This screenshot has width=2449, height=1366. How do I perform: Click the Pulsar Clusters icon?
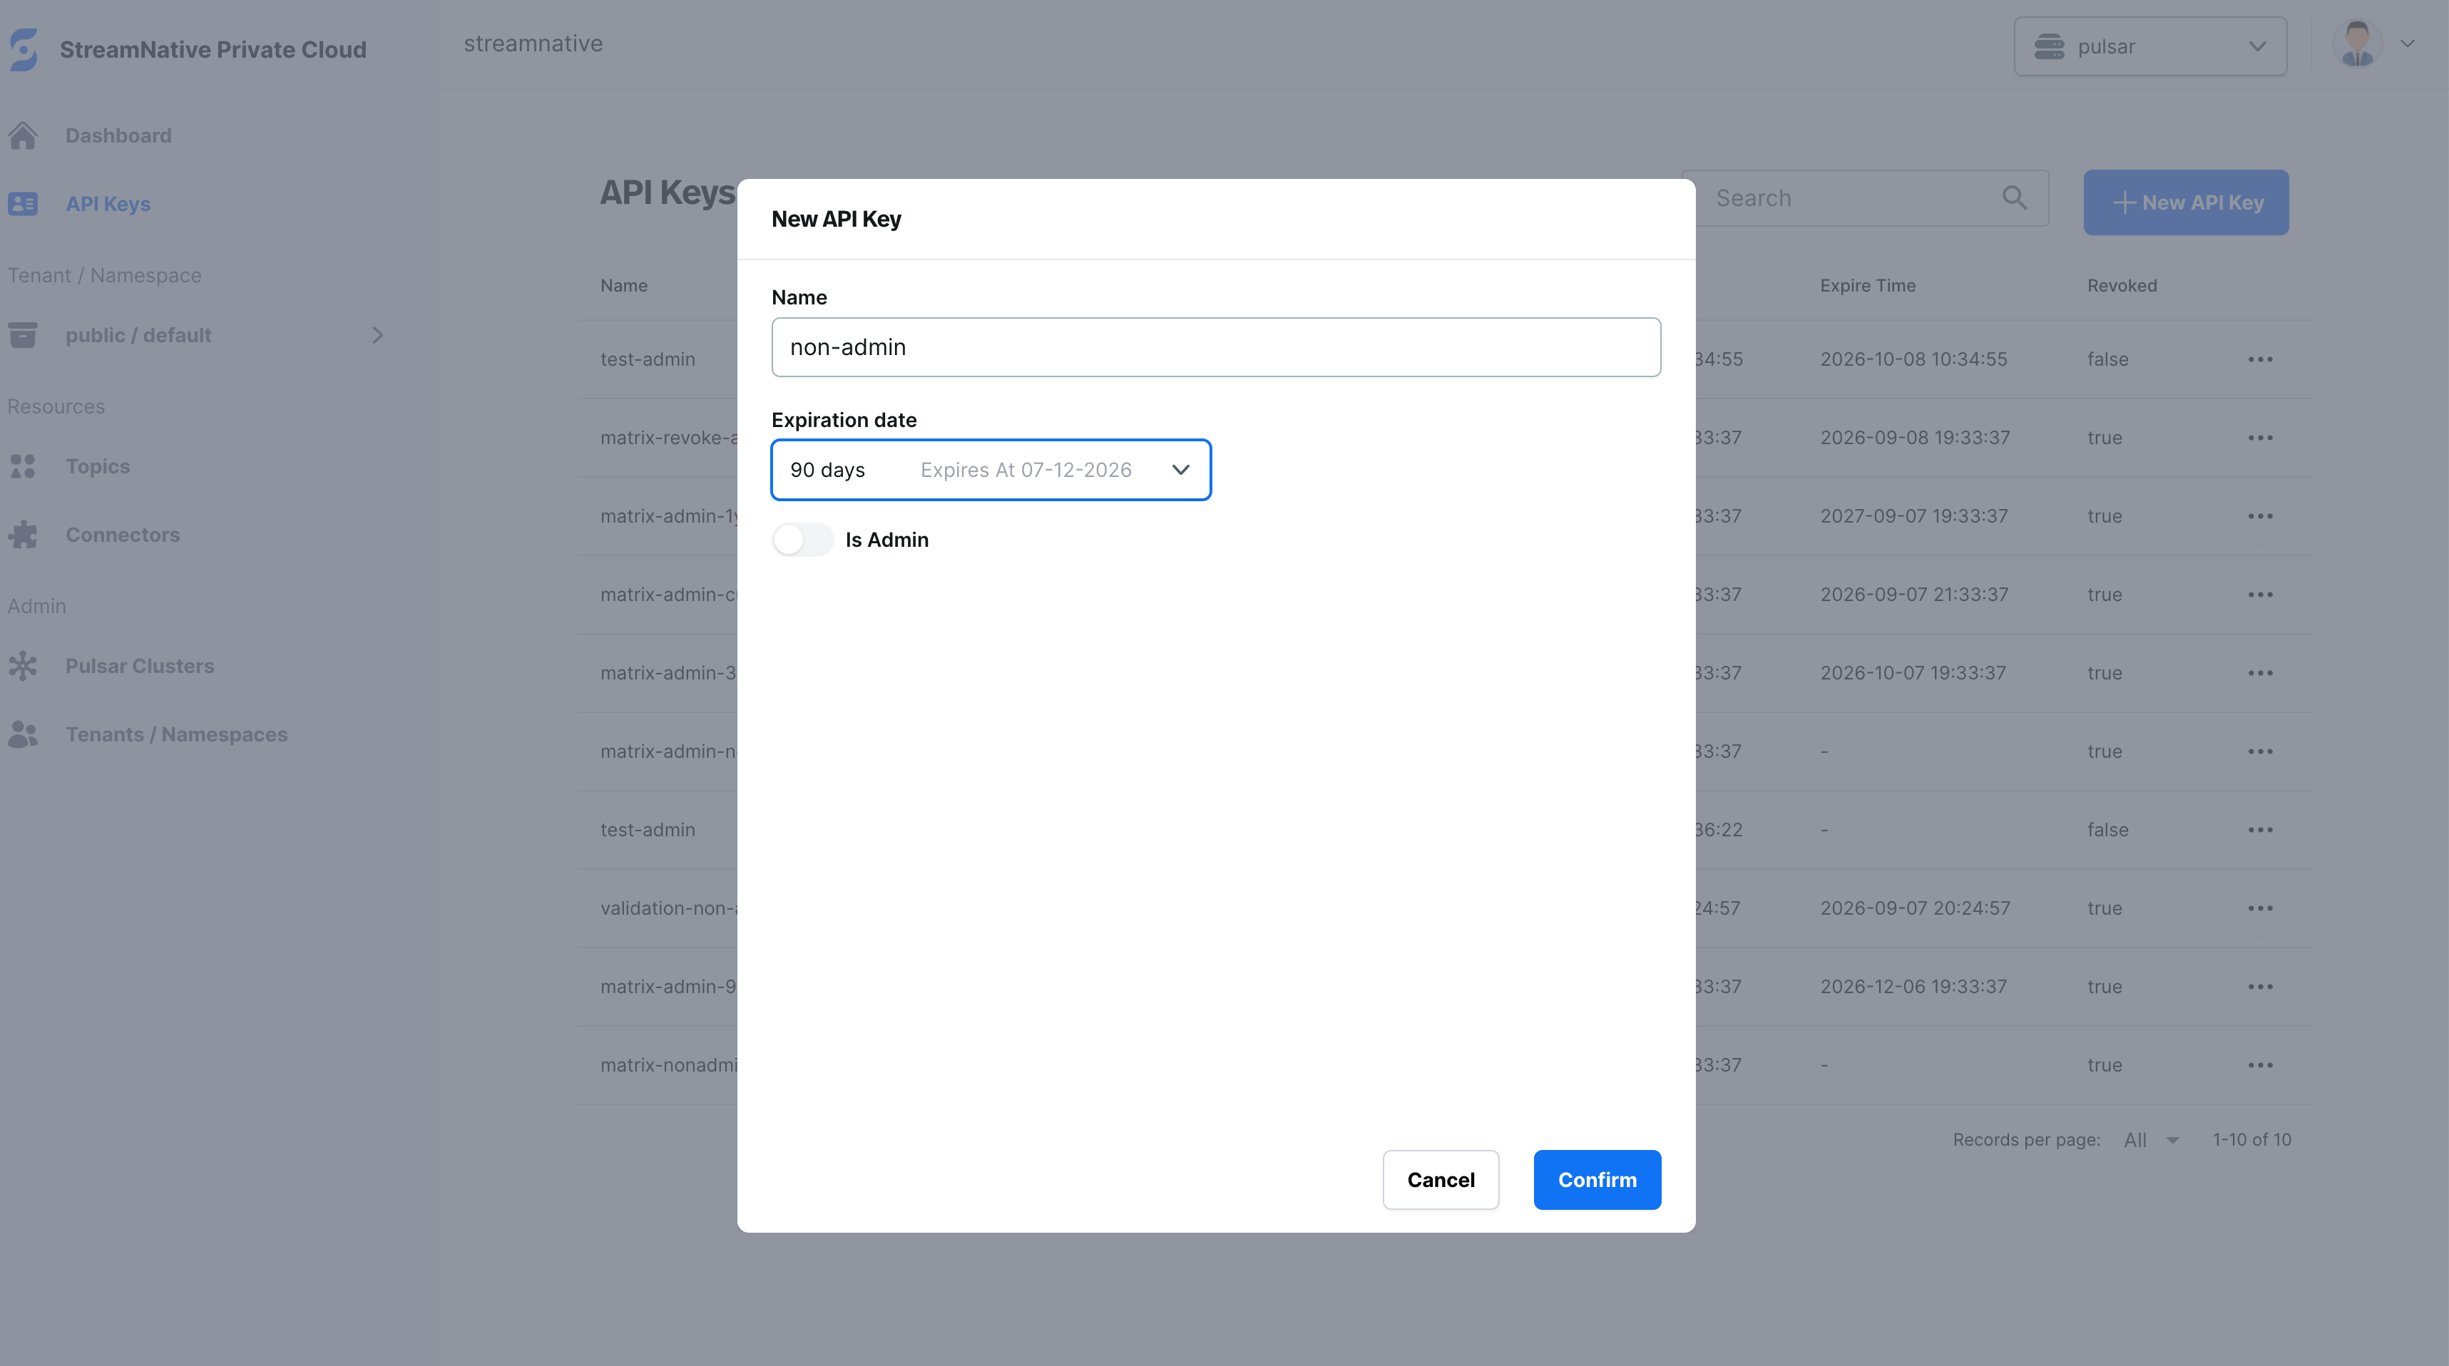coord(23,665)
